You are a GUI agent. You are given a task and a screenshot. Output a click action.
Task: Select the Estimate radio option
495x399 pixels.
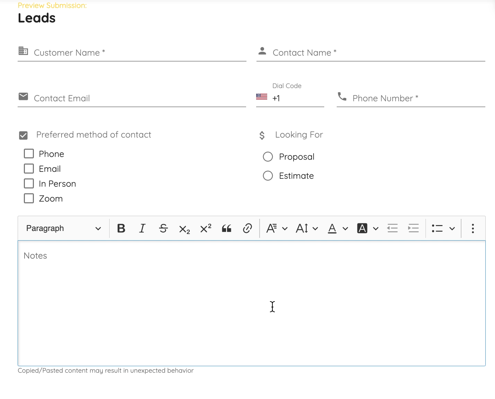(x=268, y=176)
